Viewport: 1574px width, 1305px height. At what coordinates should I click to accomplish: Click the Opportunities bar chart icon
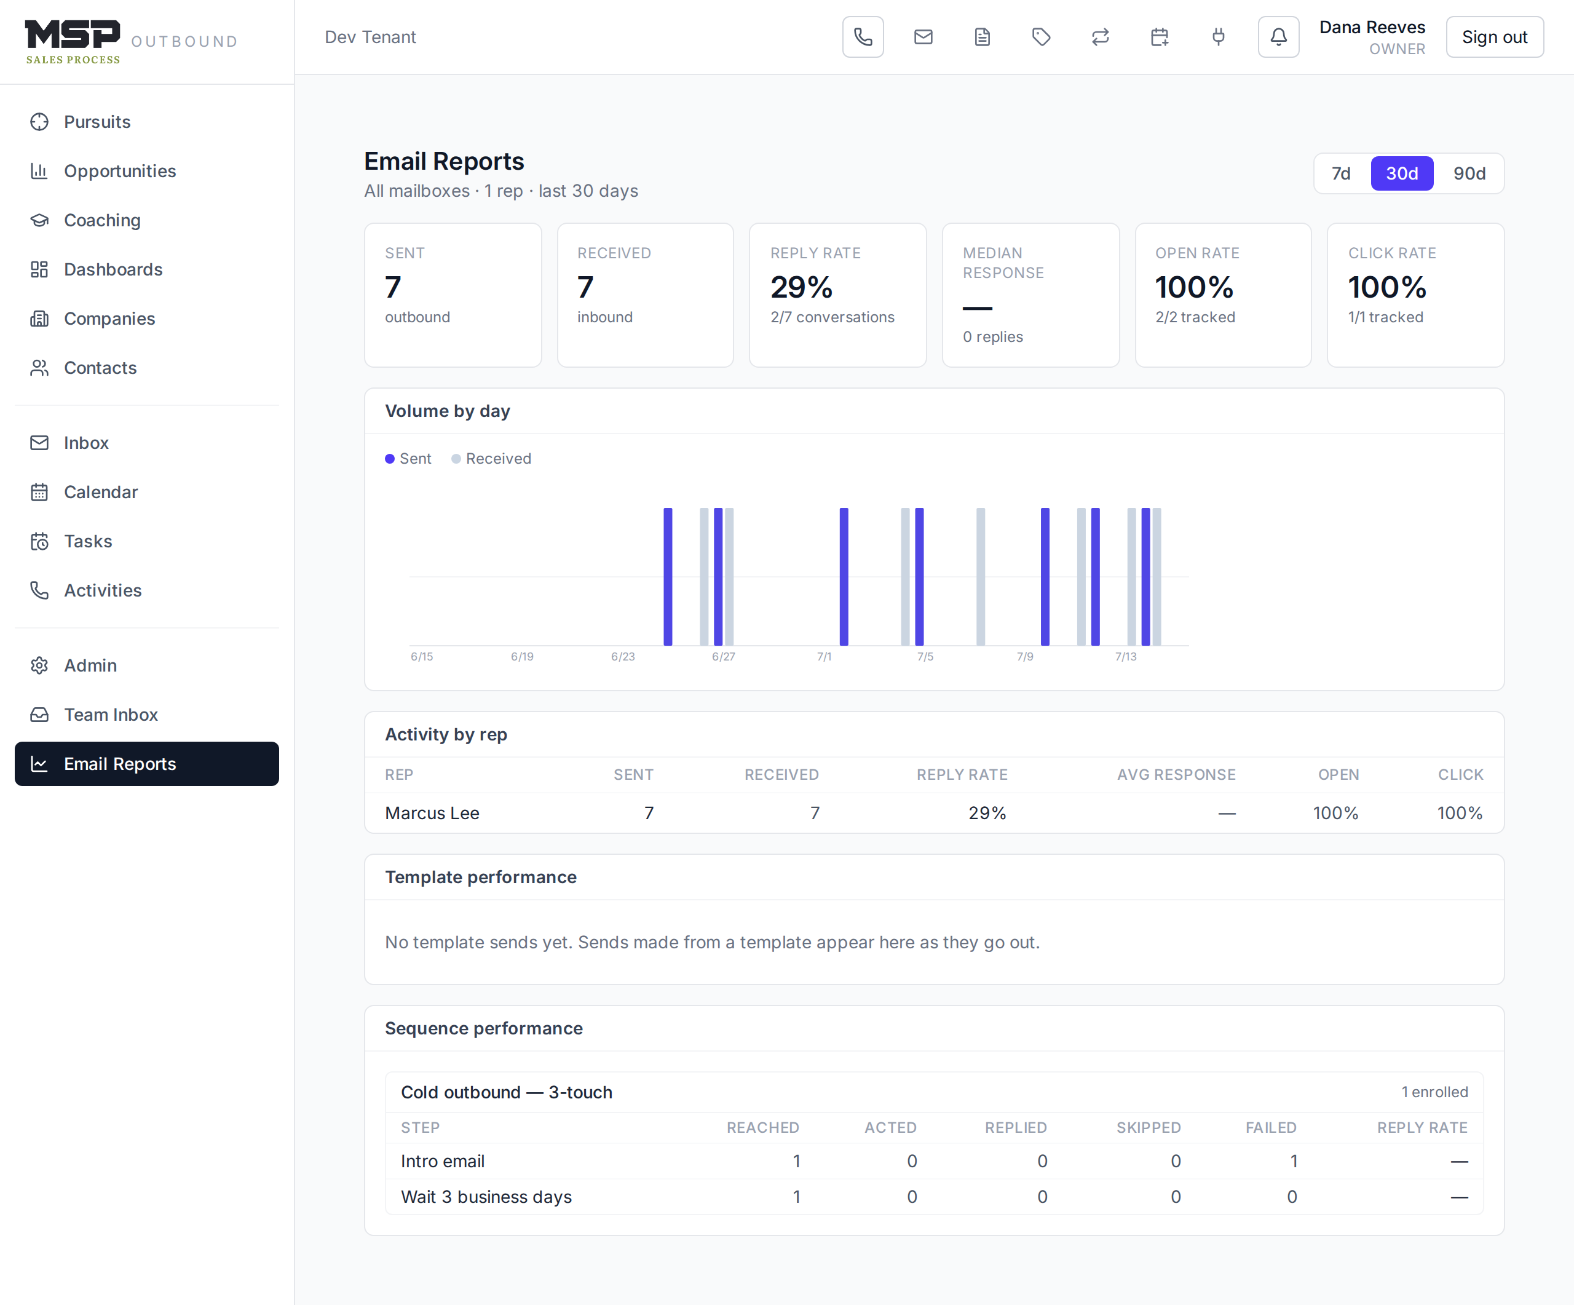coord(39,171)
